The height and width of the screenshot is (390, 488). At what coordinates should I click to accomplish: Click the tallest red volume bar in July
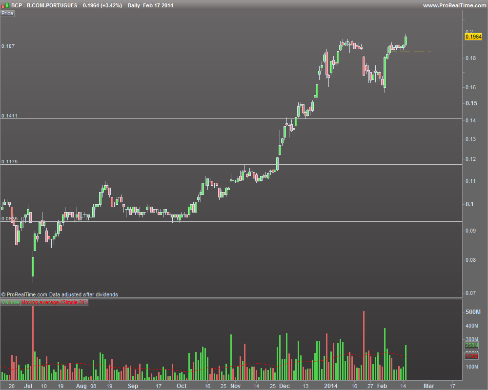(33, 343)
